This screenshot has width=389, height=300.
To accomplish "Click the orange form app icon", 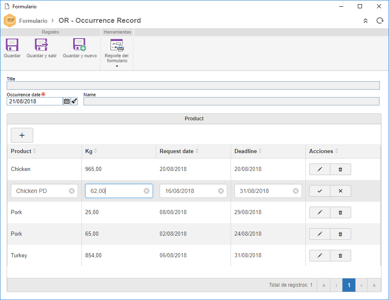I will click(10, 21).
